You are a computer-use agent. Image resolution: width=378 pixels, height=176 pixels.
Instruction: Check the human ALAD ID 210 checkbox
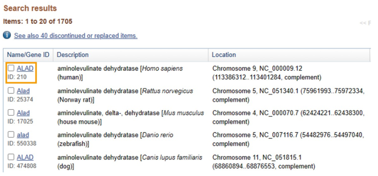click(11, 68)
